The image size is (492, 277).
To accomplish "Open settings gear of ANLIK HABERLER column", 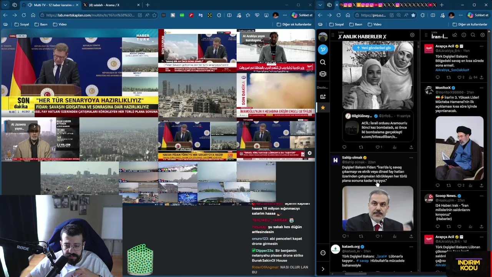I will (412, 35).
